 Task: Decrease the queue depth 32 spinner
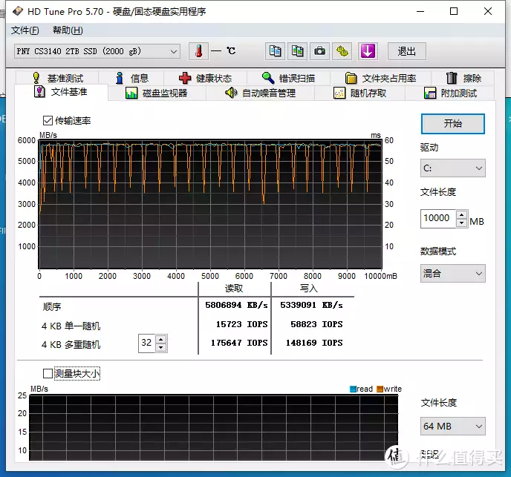[160, 347]
